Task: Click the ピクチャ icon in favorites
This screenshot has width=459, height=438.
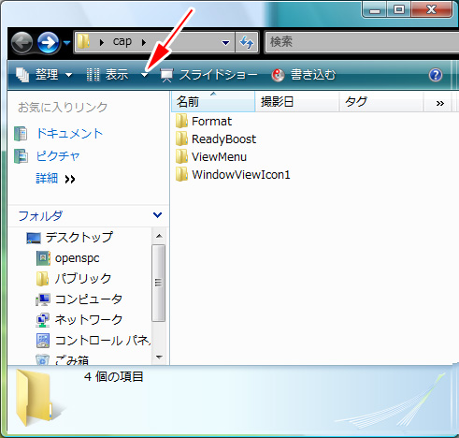Action: pyautogui.click(x=21, y=156)
